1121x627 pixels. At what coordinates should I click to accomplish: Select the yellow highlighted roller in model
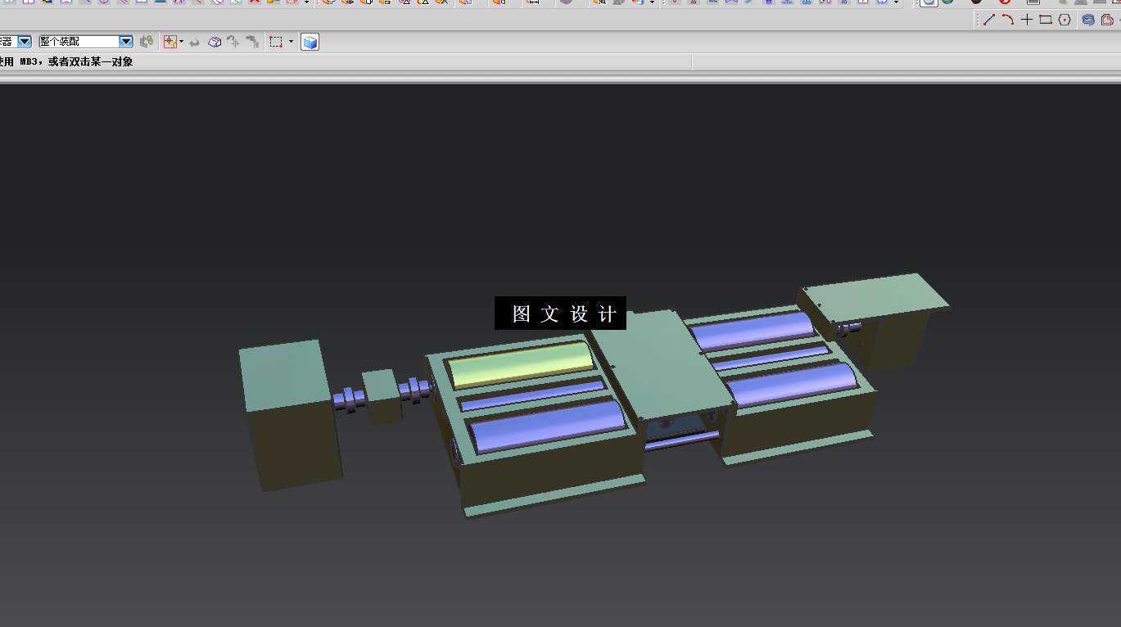[521, 365]
